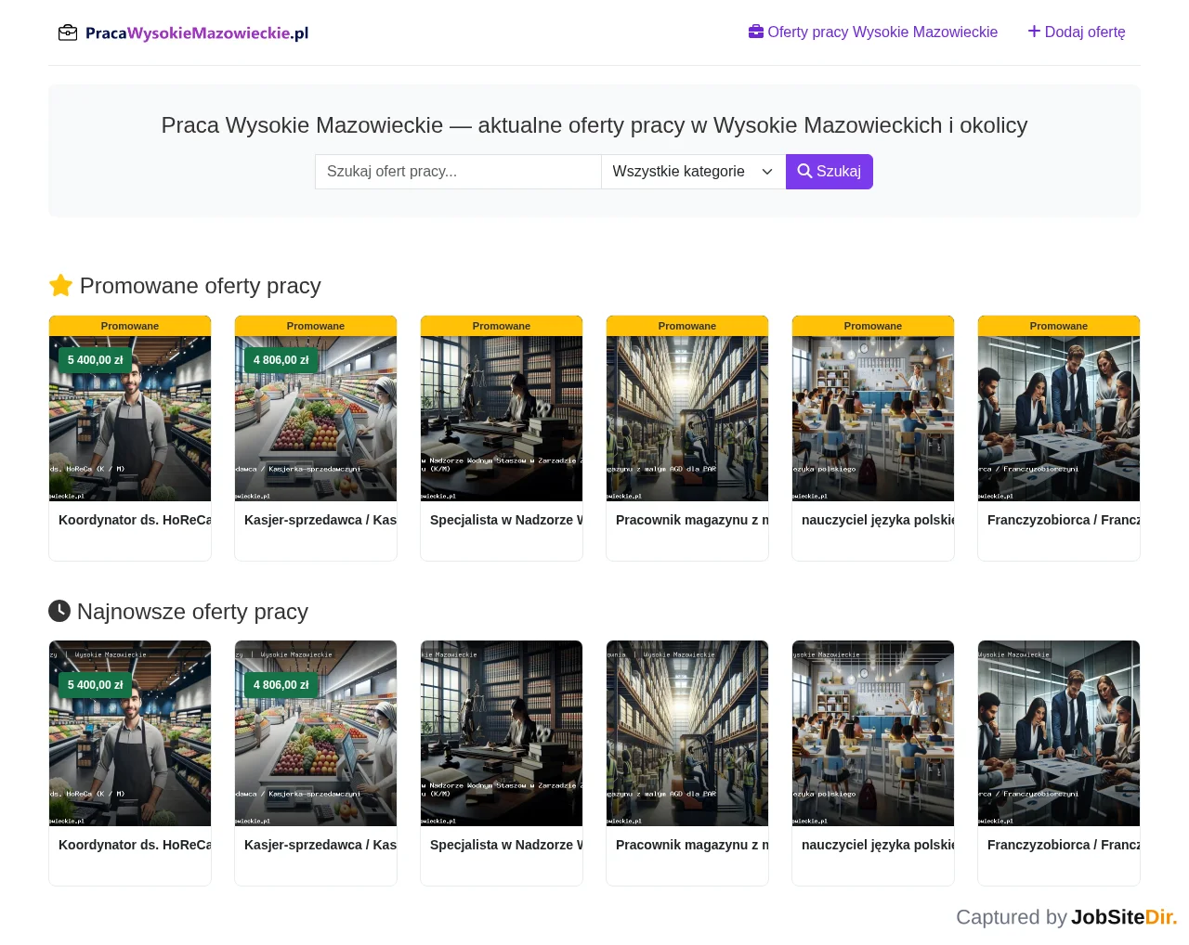1189x945 pixels.
Task: Click promoted Kasjer-sprzedawca title text
Action: [x=320, y=520]
